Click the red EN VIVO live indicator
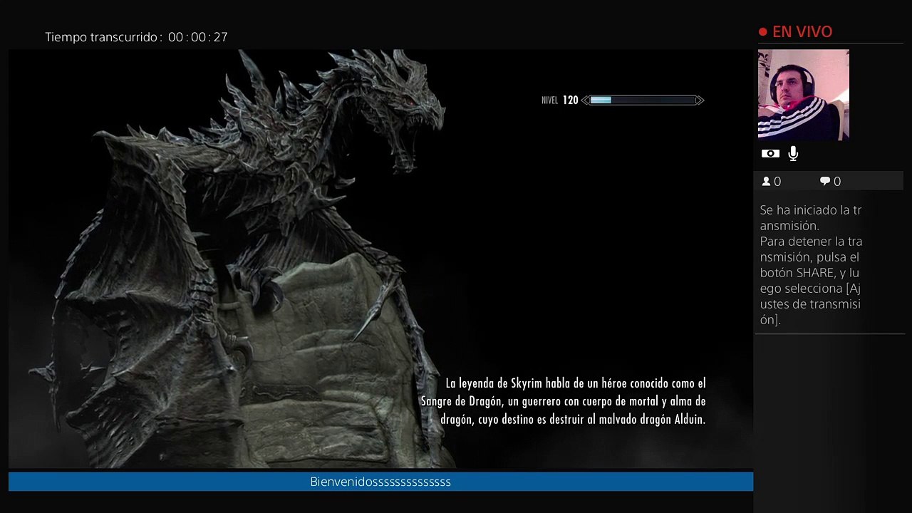The height and width of the screenshot is (513, 912). tap(795, 31)
